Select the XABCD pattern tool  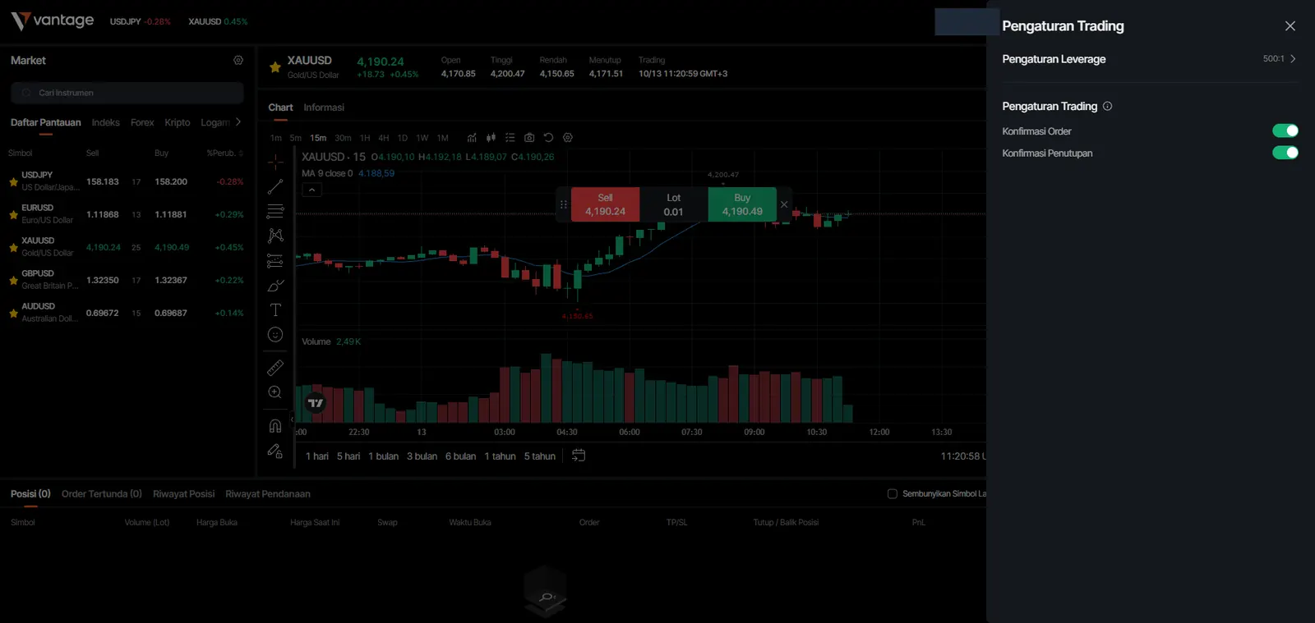(x=275, y=236)
